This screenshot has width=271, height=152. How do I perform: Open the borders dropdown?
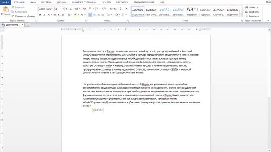(126, 15)
